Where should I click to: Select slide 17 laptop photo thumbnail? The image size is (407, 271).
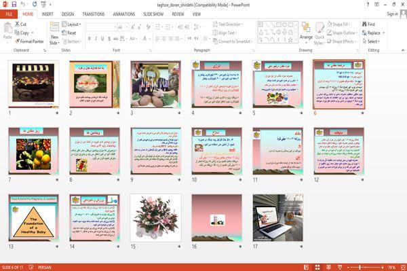coord(278,218)
